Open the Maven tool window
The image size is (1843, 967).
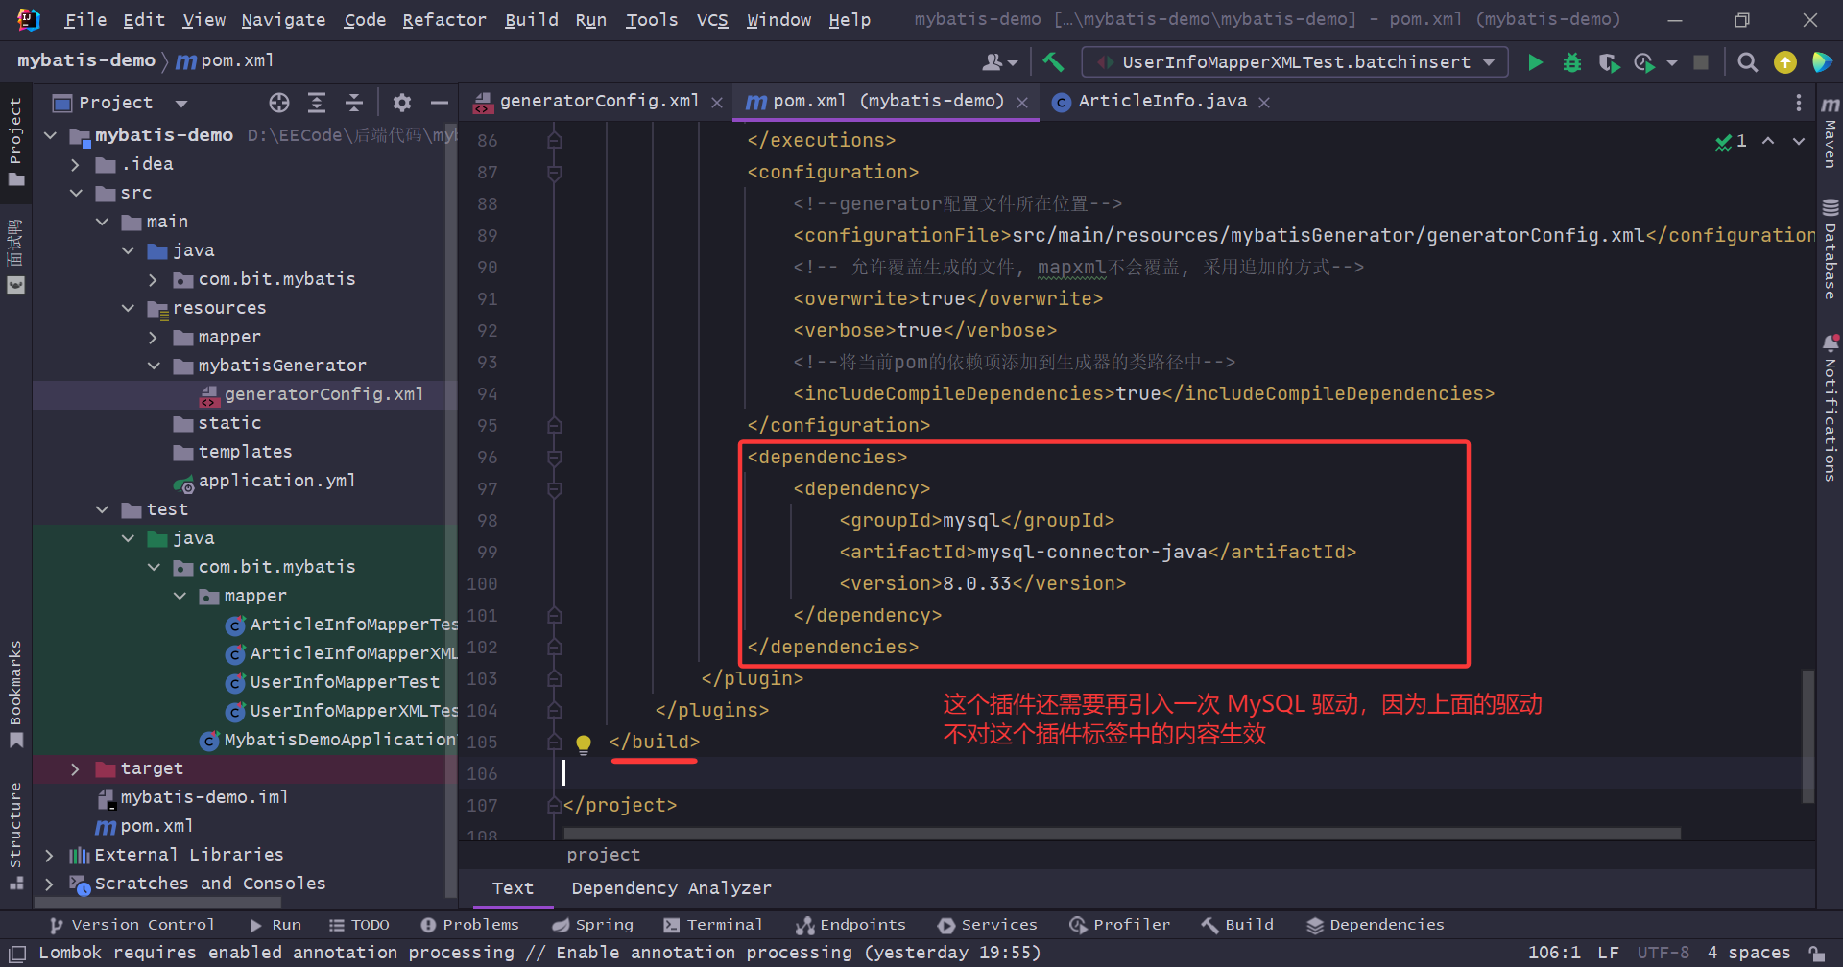click(1831, 132)
